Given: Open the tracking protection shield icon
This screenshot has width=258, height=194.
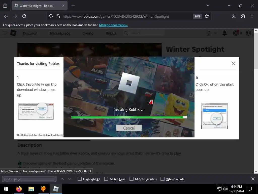Looking at the screenshot, I should coord(51,16).
